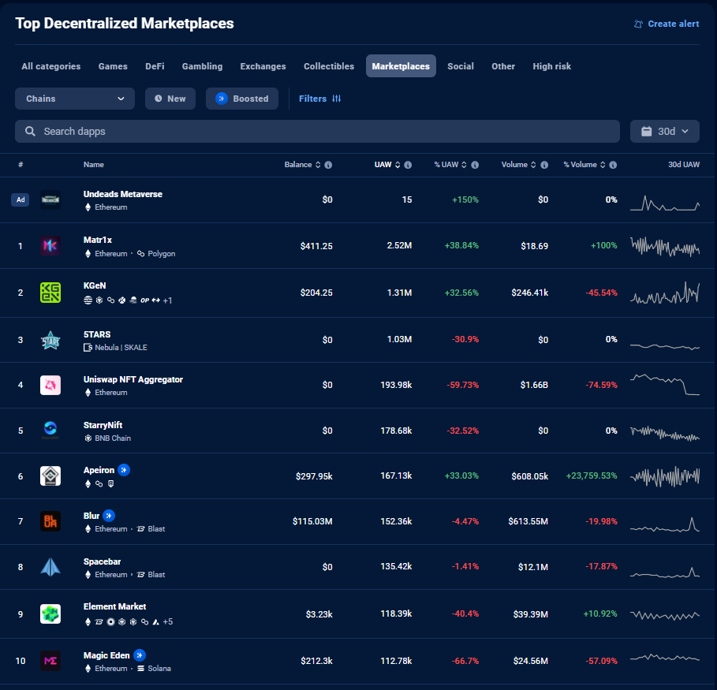Open the Filters panel
The width and height of the screenshot is (717, 690).
point(320,99)
